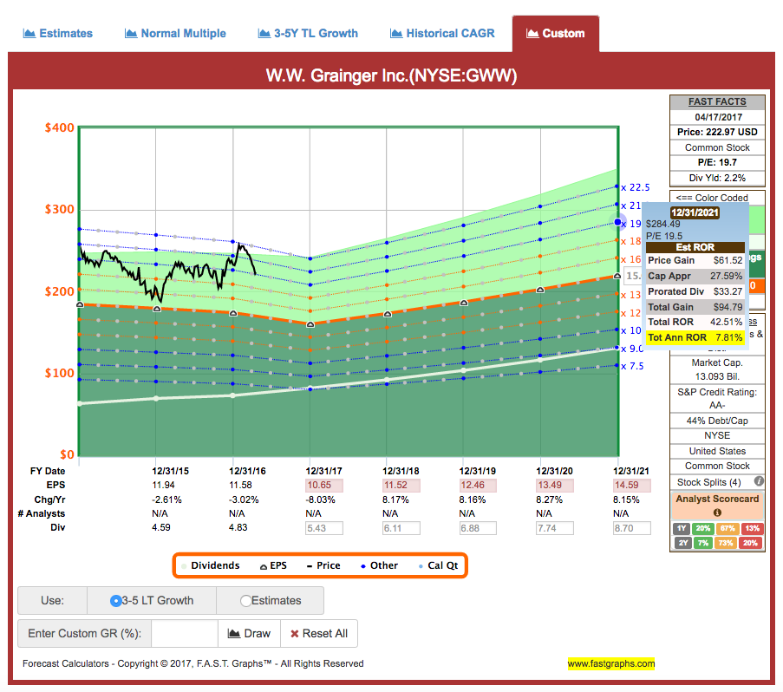Image resolution: width=783 pixels, height=692 pixels.
Task: Click the Analyst Scorecard heading
Action: (x=717, y=499)
